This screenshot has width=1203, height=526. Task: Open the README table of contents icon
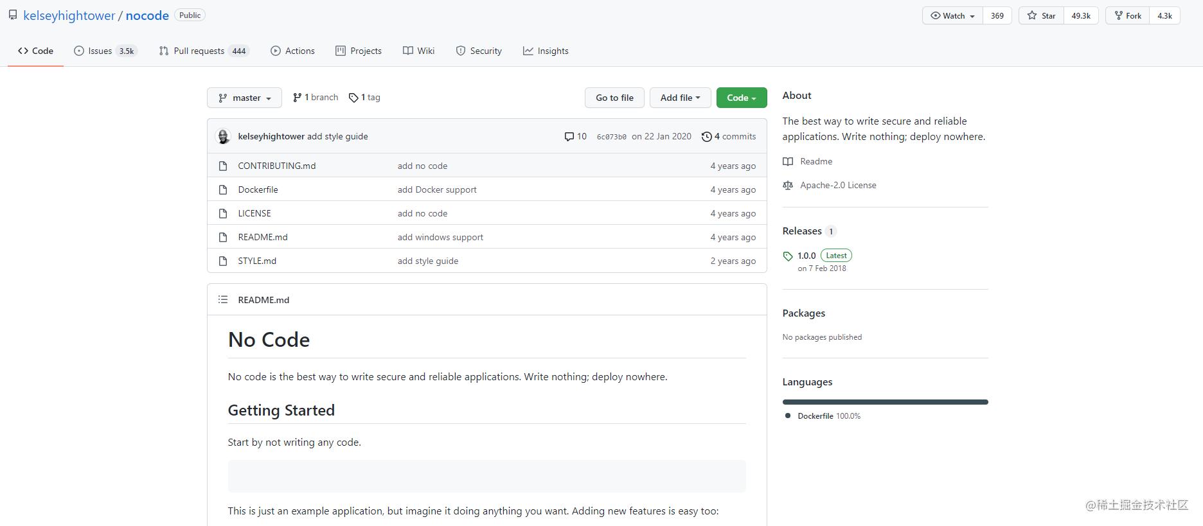pos(223,299)
